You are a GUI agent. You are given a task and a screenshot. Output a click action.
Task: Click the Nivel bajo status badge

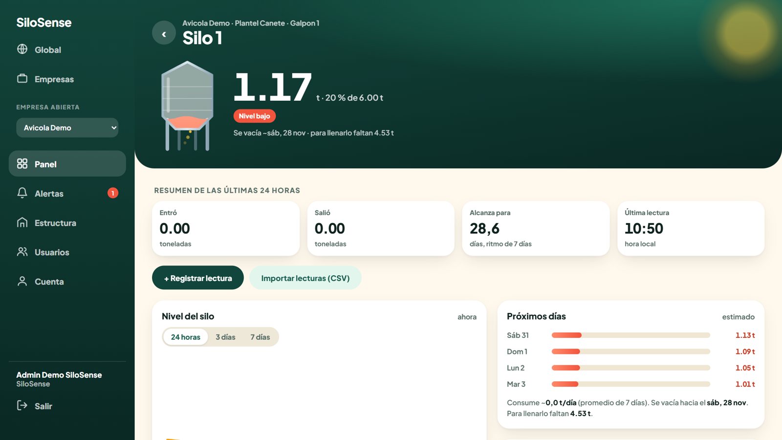click(x=255, y=116)
